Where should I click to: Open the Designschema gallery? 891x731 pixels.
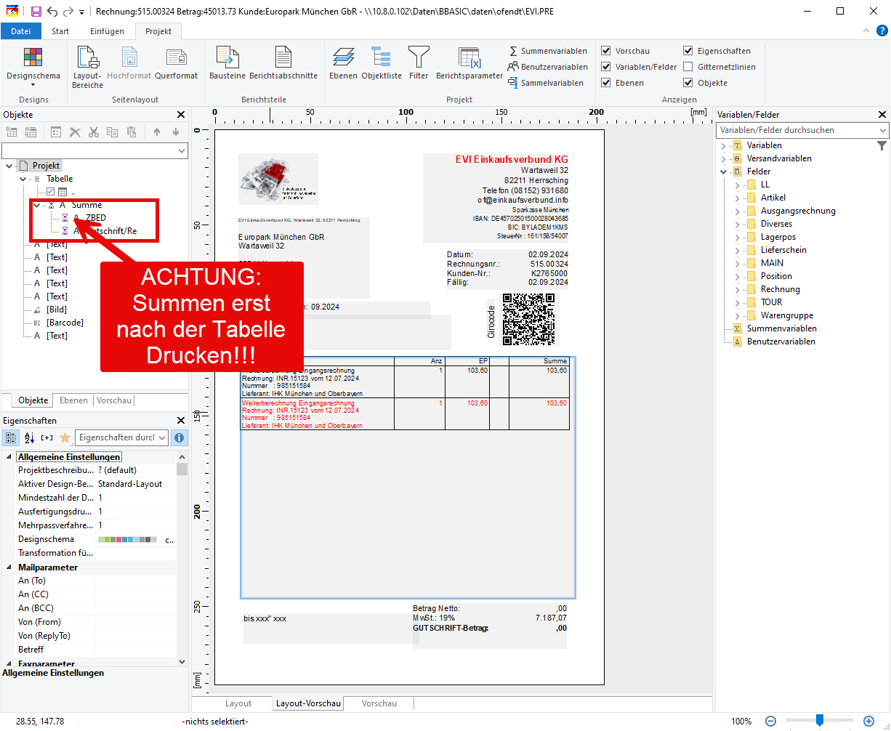point(33,65)
